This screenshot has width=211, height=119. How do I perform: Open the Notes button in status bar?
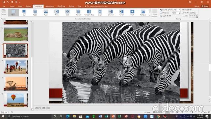point(147,112)
